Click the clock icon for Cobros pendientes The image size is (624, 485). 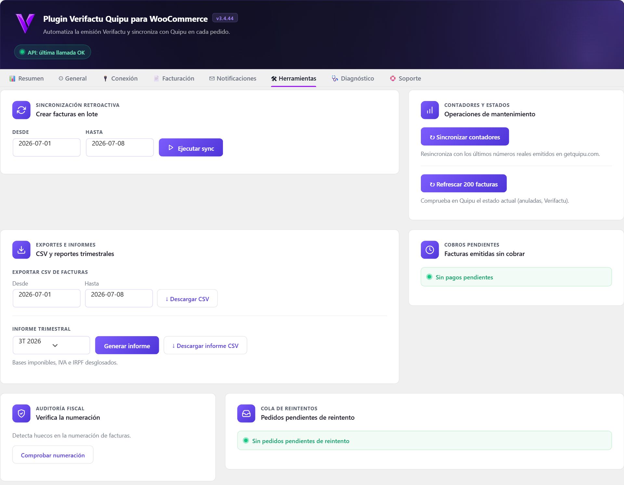coord(430,250)
